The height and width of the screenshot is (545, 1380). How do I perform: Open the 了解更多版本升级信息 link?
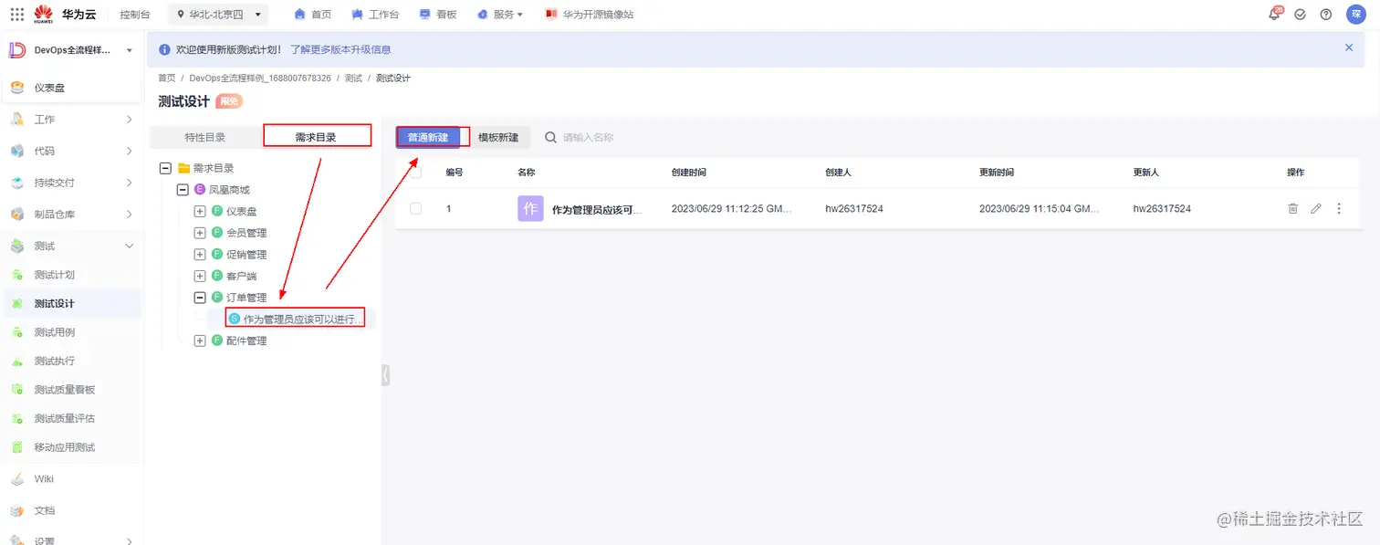pyautogui.click(x=340, y=49)
